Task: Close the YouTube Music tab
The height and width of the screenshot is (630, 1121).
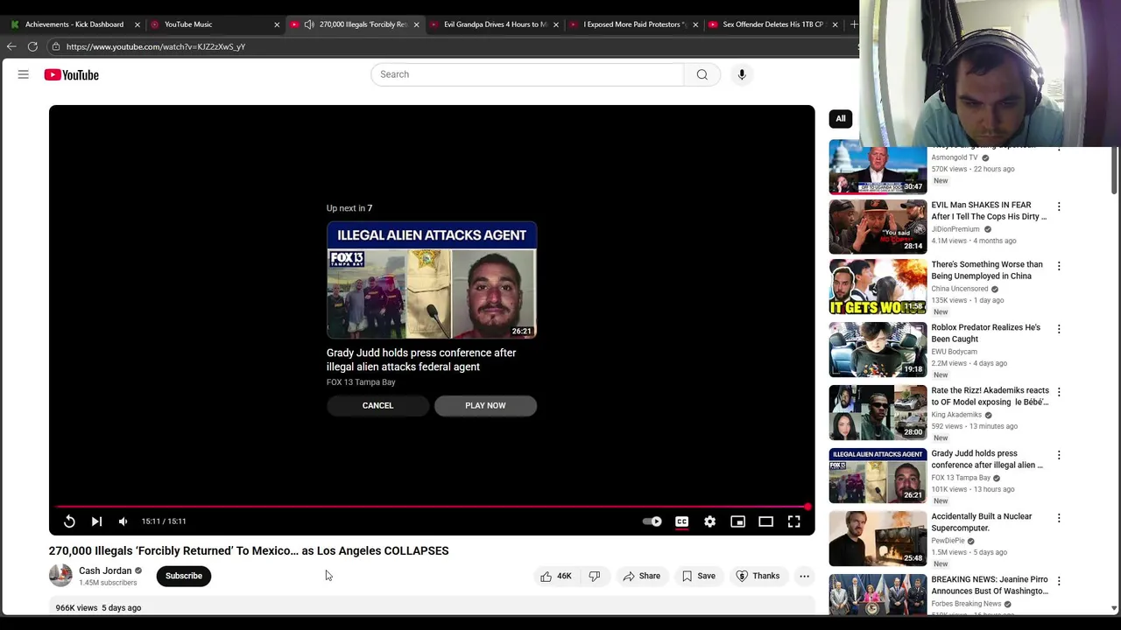Action: [x=277, y=24]
